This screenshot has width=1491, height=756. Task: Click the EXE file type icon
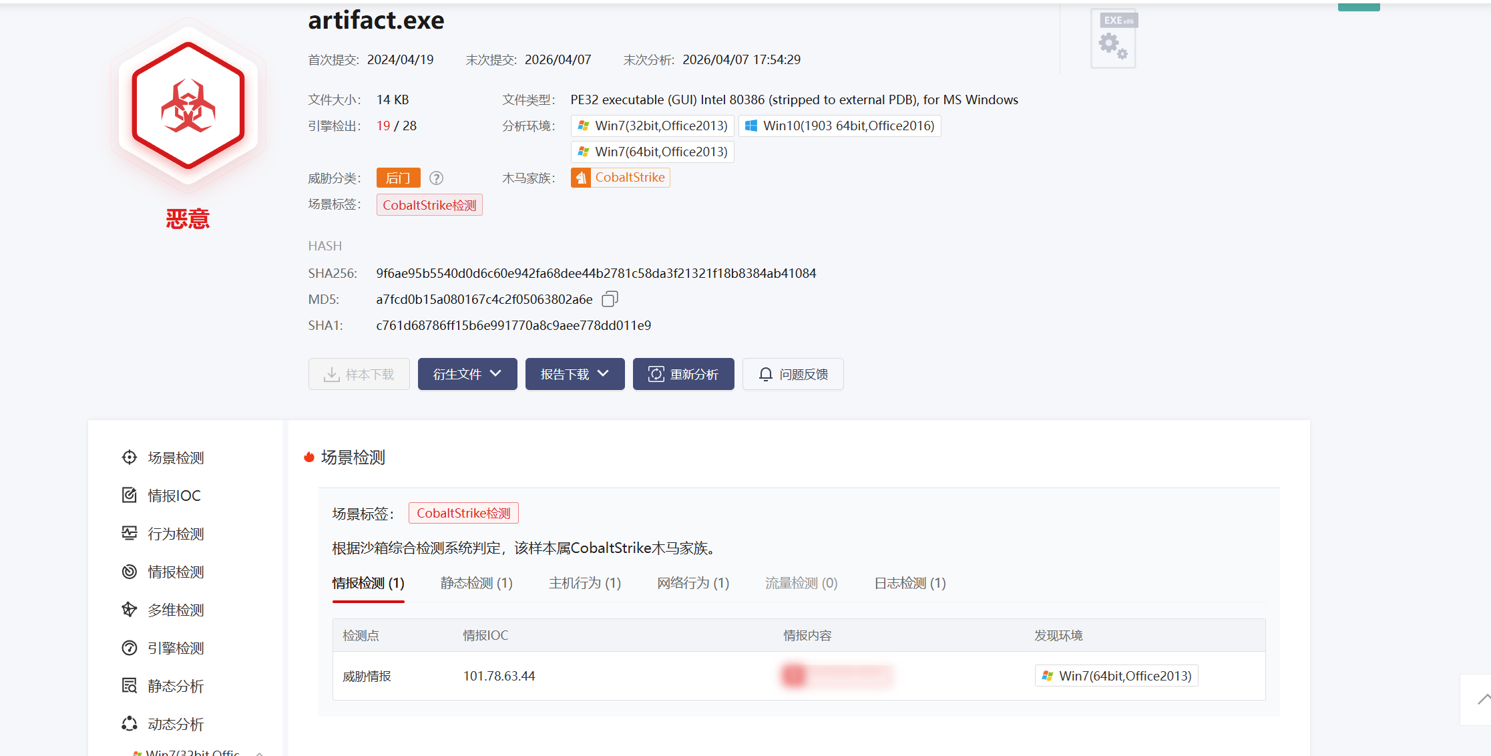point(1113,39)
